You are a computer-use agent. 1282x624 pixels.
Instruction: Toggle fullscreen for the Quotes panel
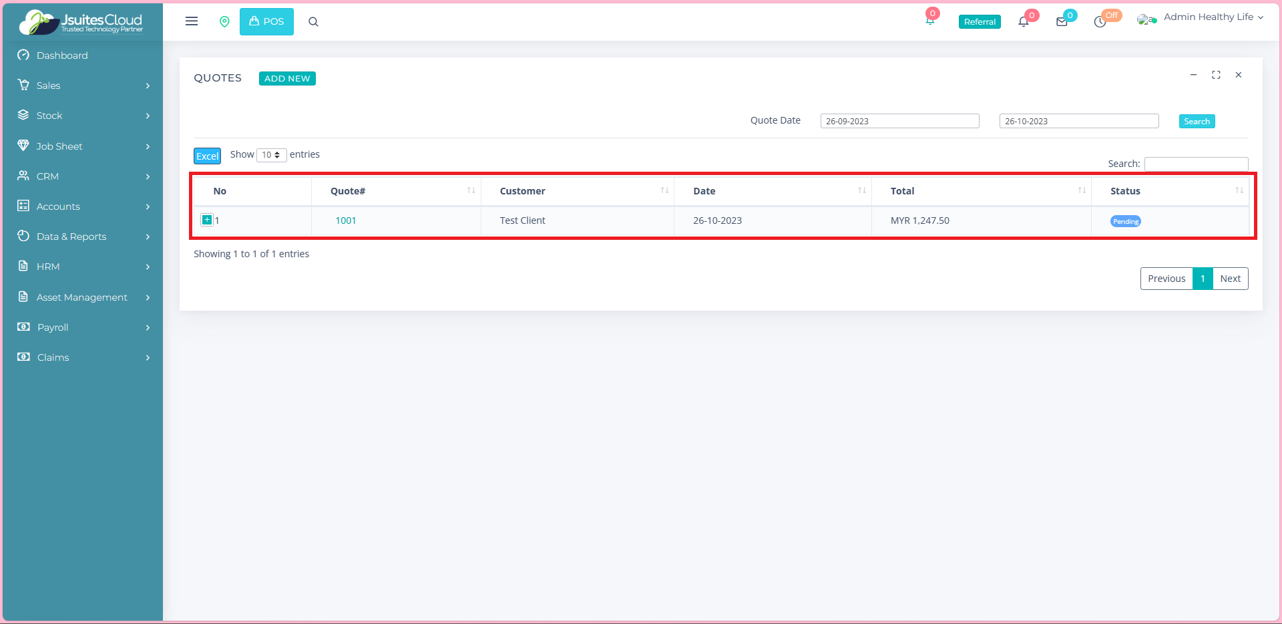[1216, 75]
